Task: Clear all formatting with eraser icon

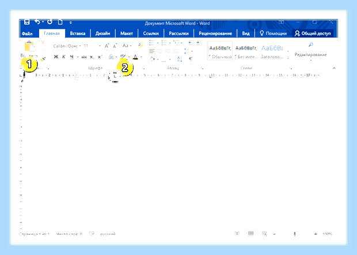Action: (140, 46)
